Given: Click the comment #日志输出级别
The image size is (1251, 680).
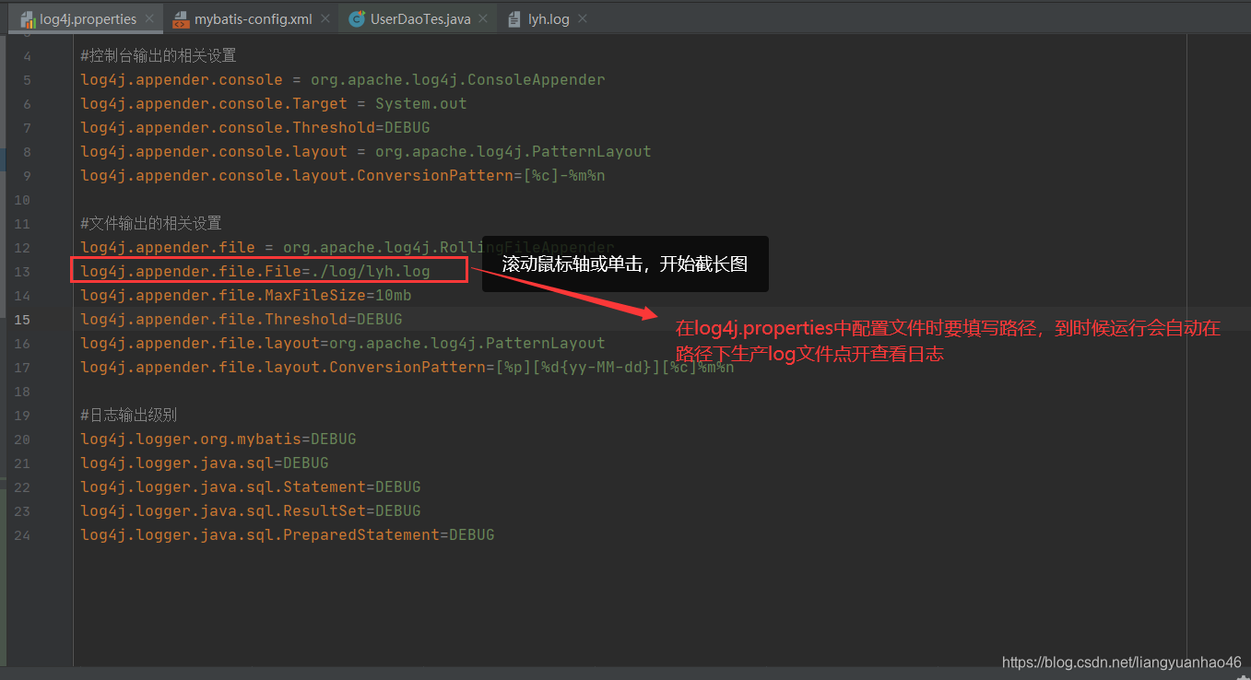Looking at the screenshot, I should tap(128, 416).
